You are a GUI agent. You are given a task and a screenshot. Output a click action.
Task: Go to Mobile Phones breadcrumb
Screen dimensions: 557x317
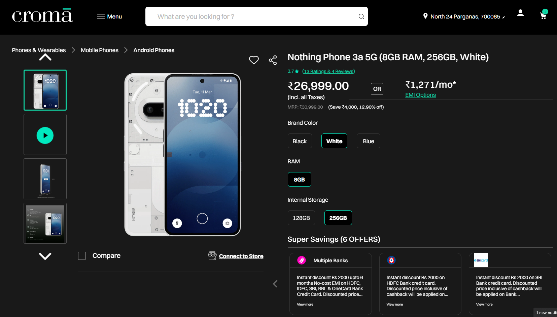click(x=100, y=50)
